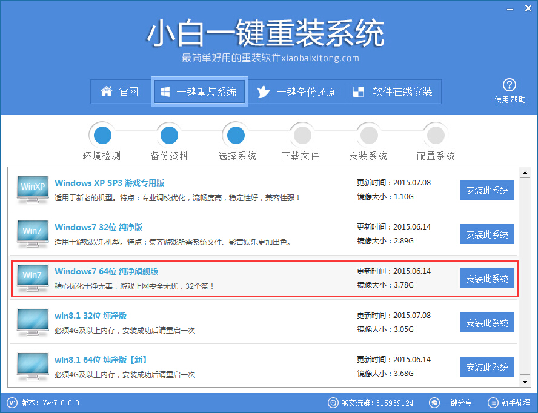Screen dimensions: 538x413
Task: Click the scrollbar down arrow
Action: coord(524,382)
